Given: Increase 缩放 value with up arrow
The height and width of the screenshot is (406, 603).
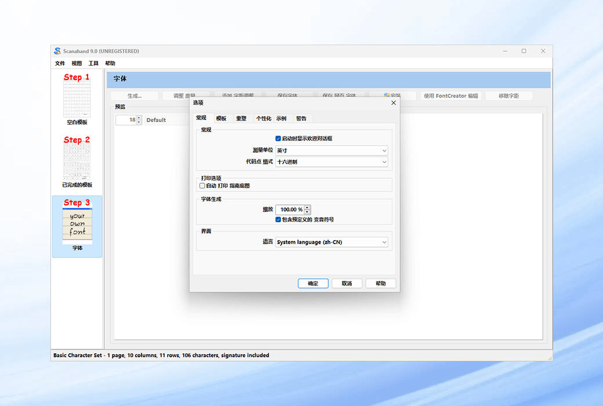Looking at the screenshot, I should point(307,208).
